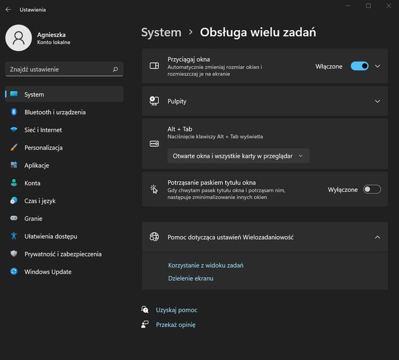Click the back arrow icon
The image size is (399, 360).
pyautogui.click(x=8, y=9)
